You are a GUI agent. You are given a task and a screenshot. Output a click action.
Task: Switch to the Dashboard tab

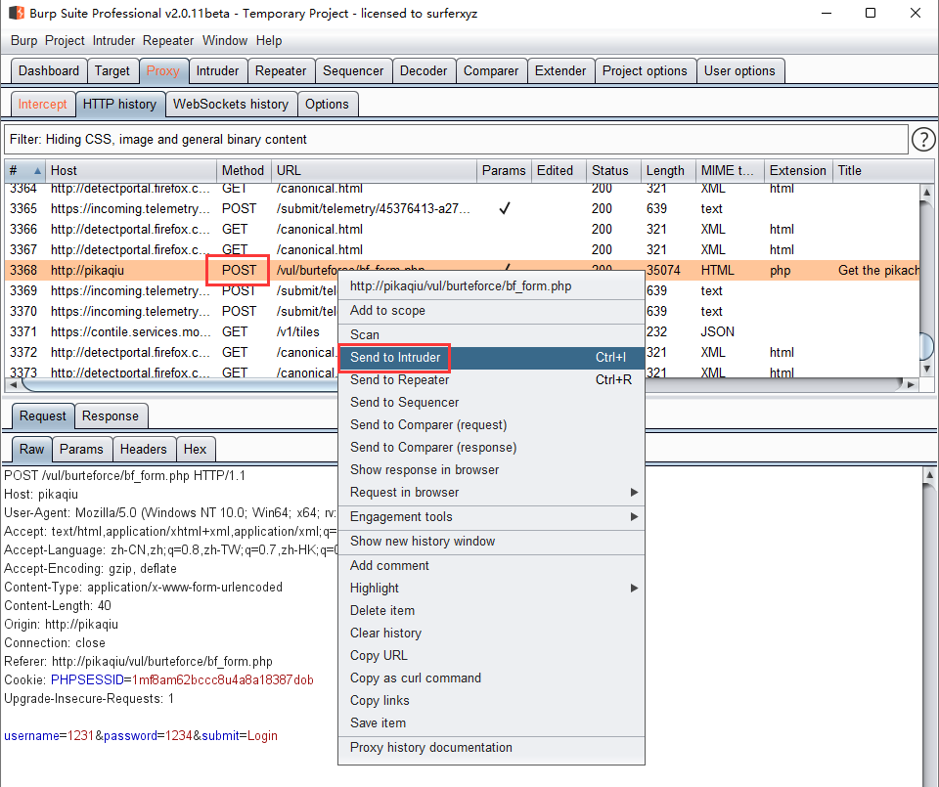click(49, 70)
